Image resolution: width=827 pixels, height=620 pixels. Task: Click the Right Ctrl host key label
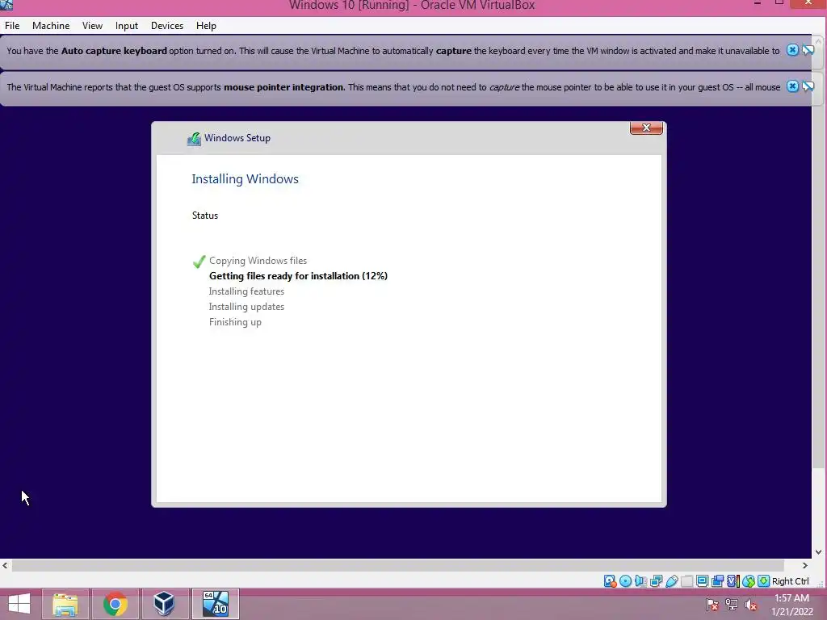[x=790, y=581]
